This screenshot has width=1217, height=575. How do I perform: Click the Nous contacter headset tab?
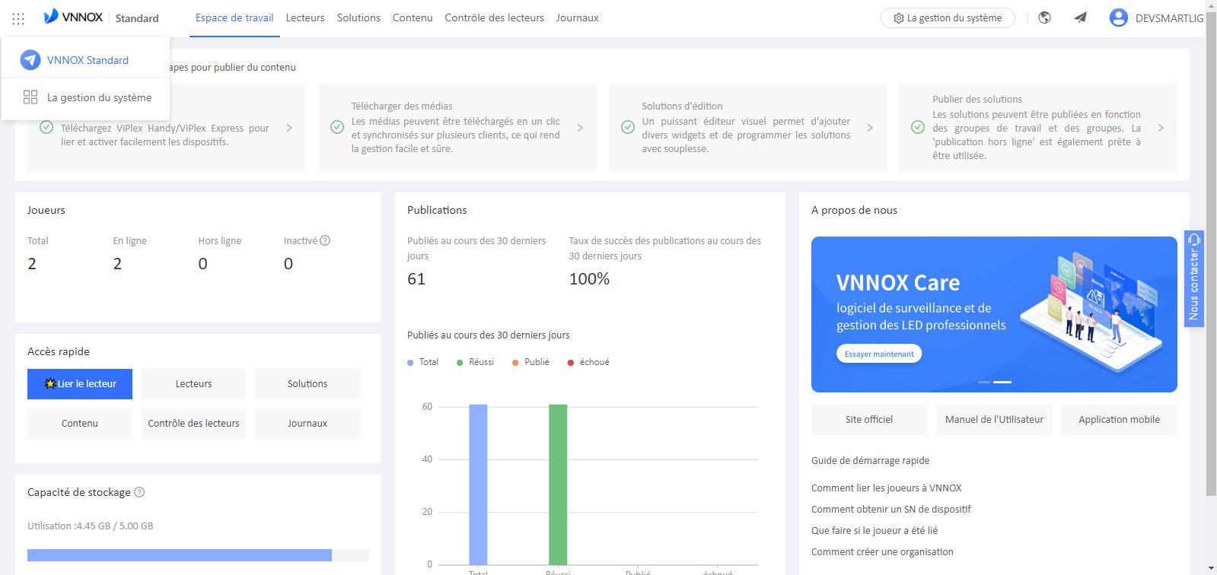pos(1193,278)
